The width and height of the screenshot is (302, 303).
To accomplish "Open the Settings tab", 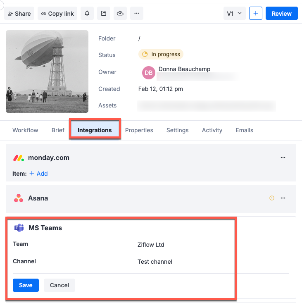I will [x=178, y=130].
